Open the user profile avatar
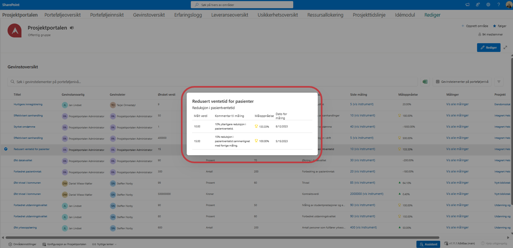Screen dimensions: 513x248 (x=509, y=5)
